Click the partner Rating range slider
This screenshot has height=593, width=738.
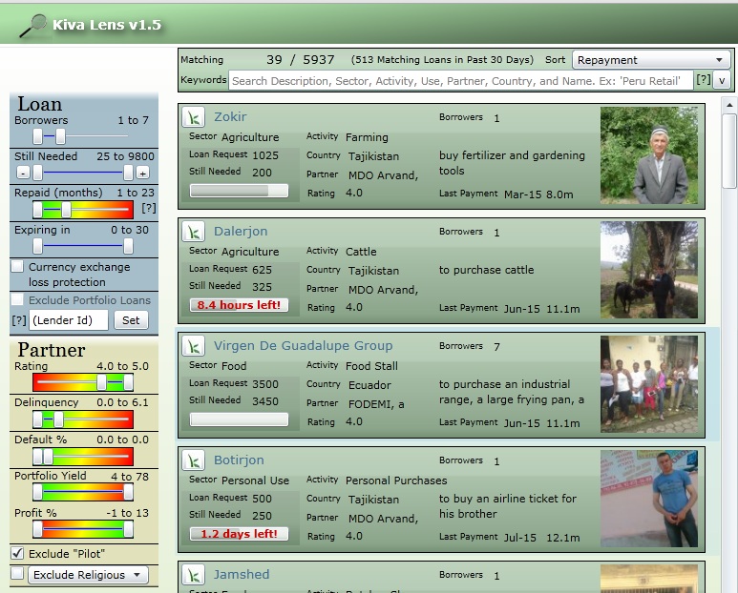coord(83,382)
